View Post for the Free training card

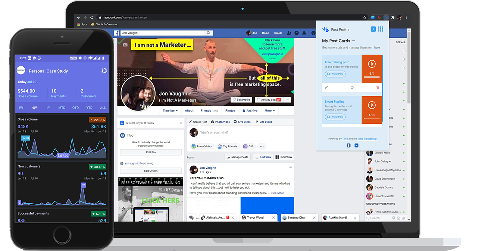click(335, 74)
